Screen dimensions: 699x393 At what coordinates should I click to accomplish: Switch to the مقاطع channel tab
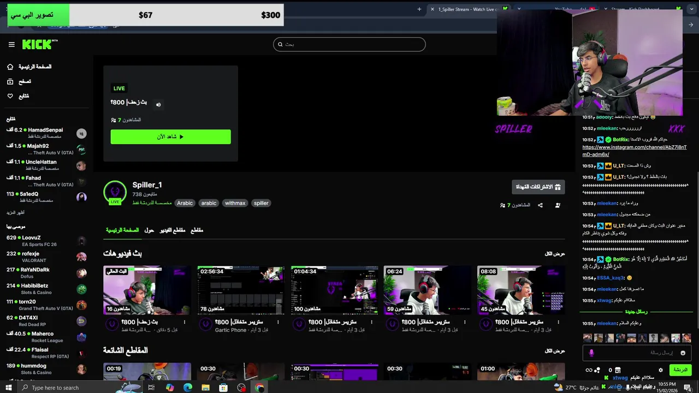pos(197,230)
